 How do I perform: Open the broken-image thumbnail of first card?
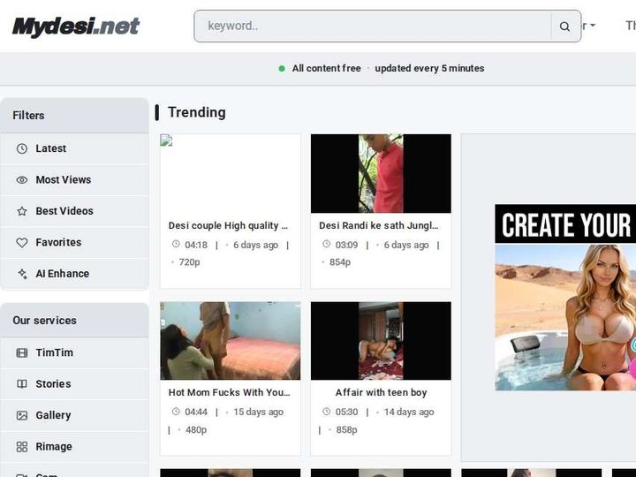click(x=231, y=174)
